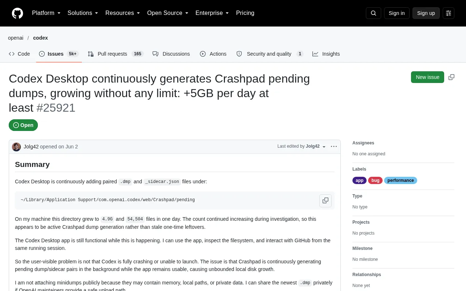Open the Insights tab
The width and height of the screenshot is (466, 291).
pos(326,54)
